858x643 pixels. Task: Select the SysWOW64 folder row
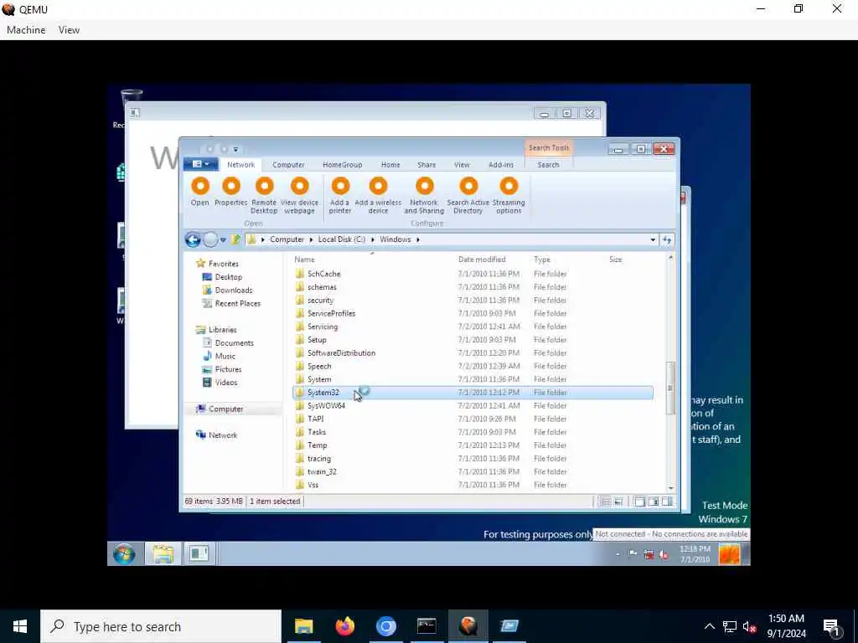(473, 406)
